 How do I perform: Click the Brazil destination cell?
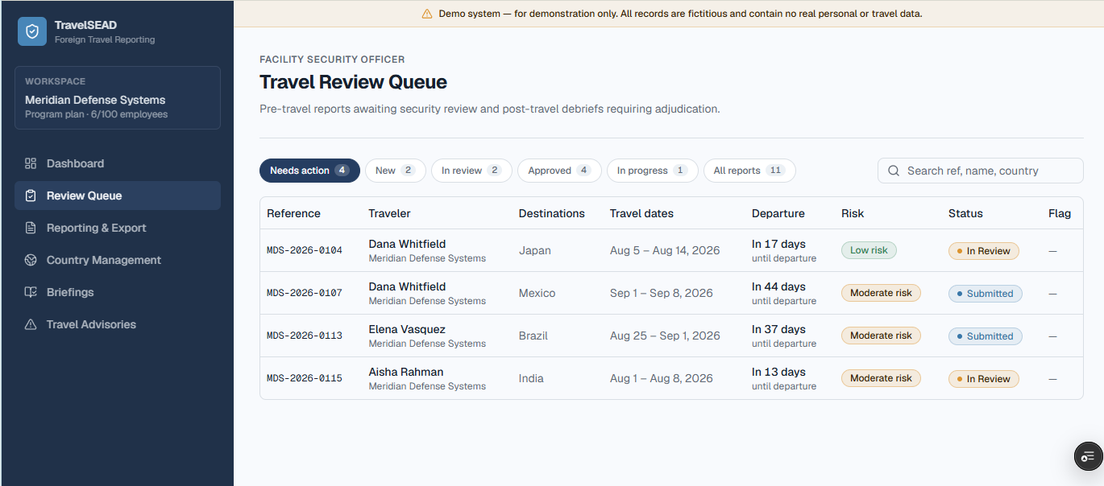[x=533, y=336]
